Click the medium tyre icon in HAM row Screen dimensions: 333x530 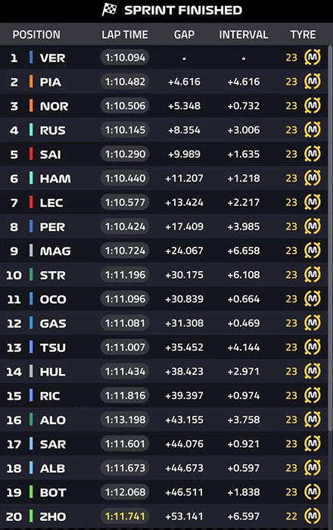[x=313, y=178]
